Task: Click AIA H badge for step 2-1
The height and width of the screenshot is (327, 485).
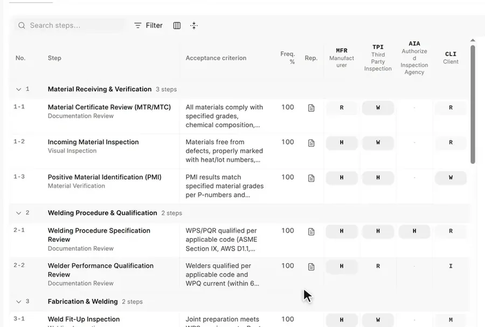Action: [x=414, y=231]
